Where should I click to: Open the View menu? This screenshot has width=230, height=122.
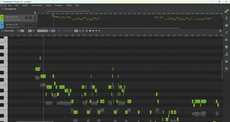17,5
